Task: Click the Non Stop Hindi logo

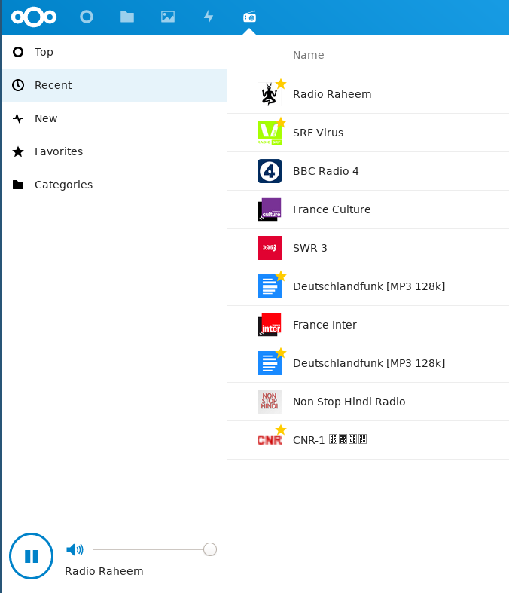Action: pos(269,402)
